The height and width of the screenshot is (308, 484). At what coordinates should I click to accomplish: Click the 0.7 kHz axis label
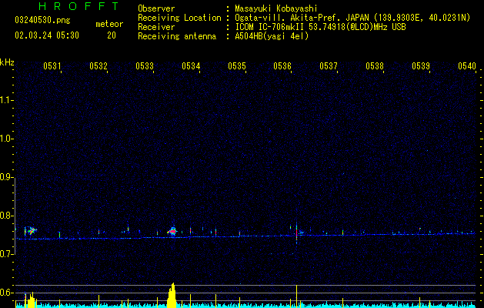(x=6, y=254)
